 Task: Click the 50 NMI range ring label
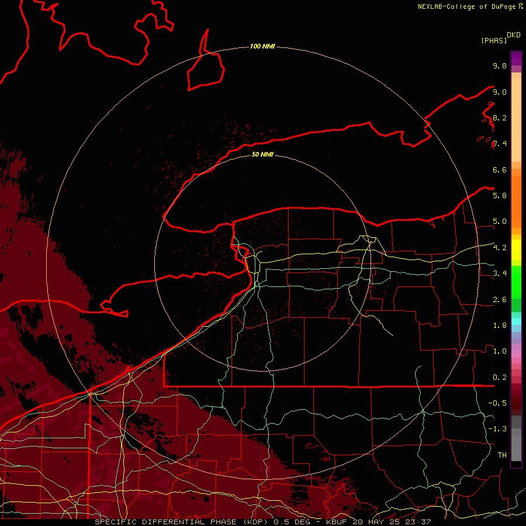[262, 154]
